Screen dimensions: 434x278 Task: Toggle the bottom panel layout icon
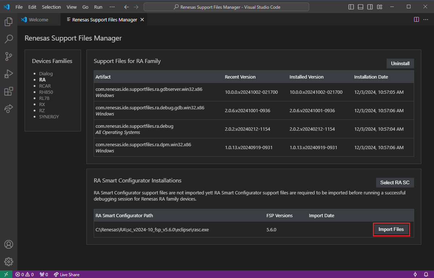click(x=361, y=7)
